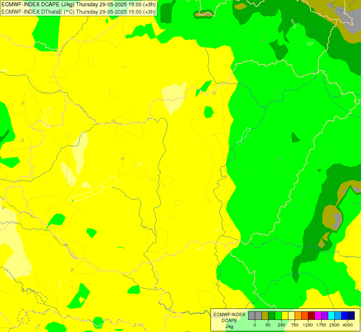Select the saturated yellow legend swatch
The height and width of the screenshot is (332, 361).
coord(285,315)
